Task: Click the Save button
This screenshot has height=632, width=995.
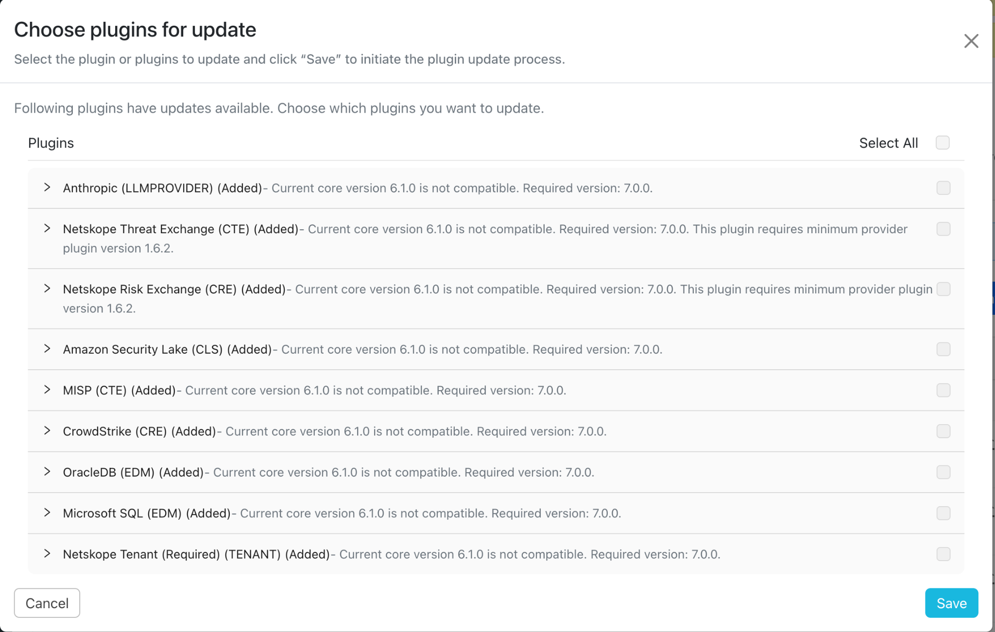Action: click(x=951, y=603)
